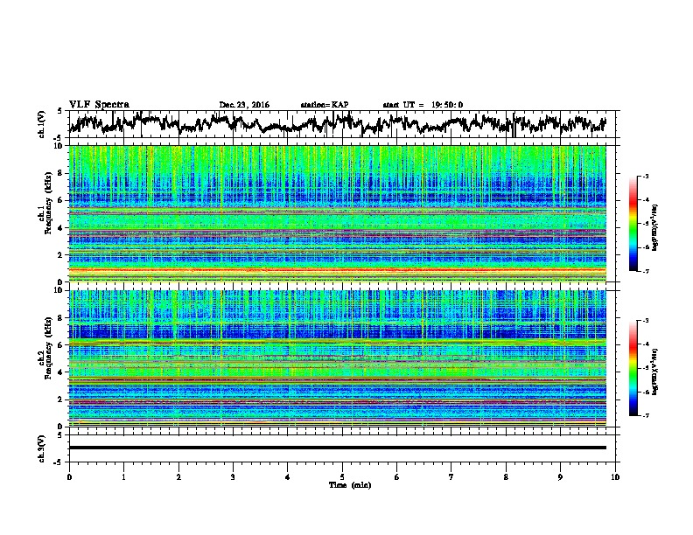Click the ch.1 "Frequency (kHz)" axis label
The image size is (693, 535).
pos(48,204)
